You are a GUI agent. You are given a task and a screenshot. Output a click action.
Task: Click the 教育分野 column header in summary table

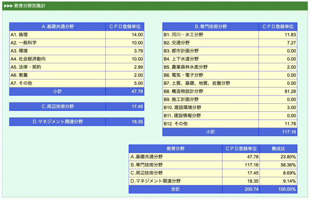pyautogui.click(x=175, y=149)
